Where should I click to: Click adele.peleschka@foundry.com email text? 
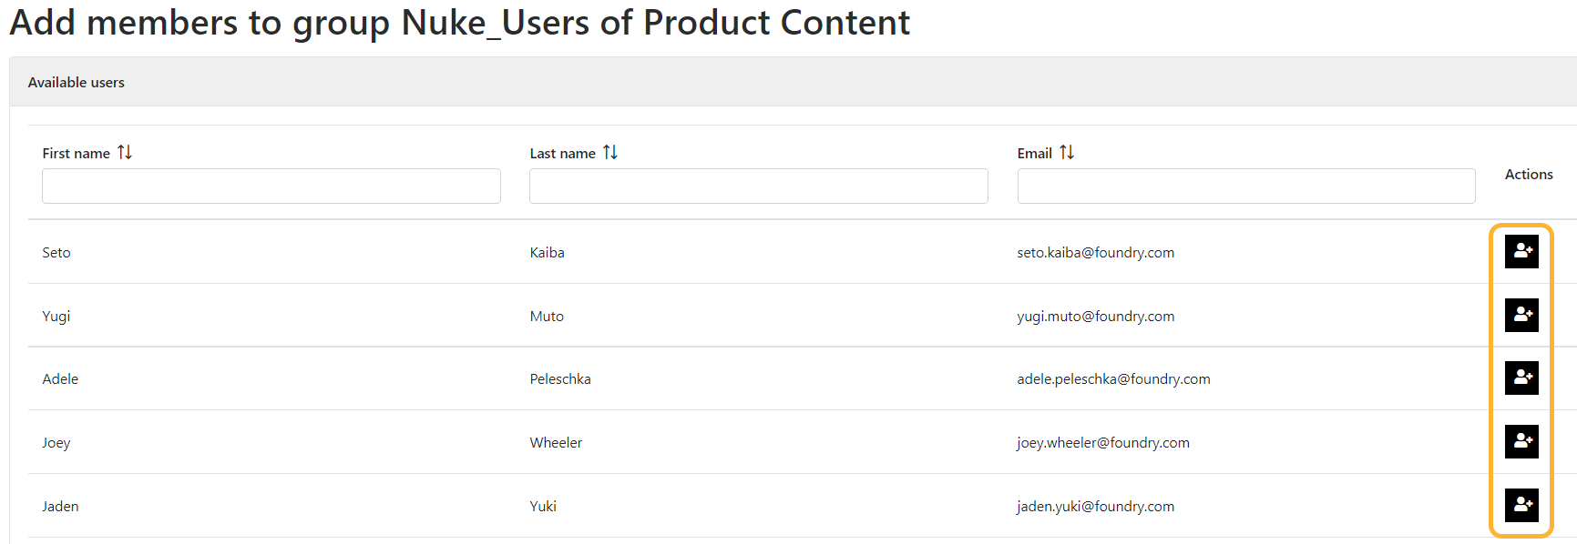click(1113, 379)
